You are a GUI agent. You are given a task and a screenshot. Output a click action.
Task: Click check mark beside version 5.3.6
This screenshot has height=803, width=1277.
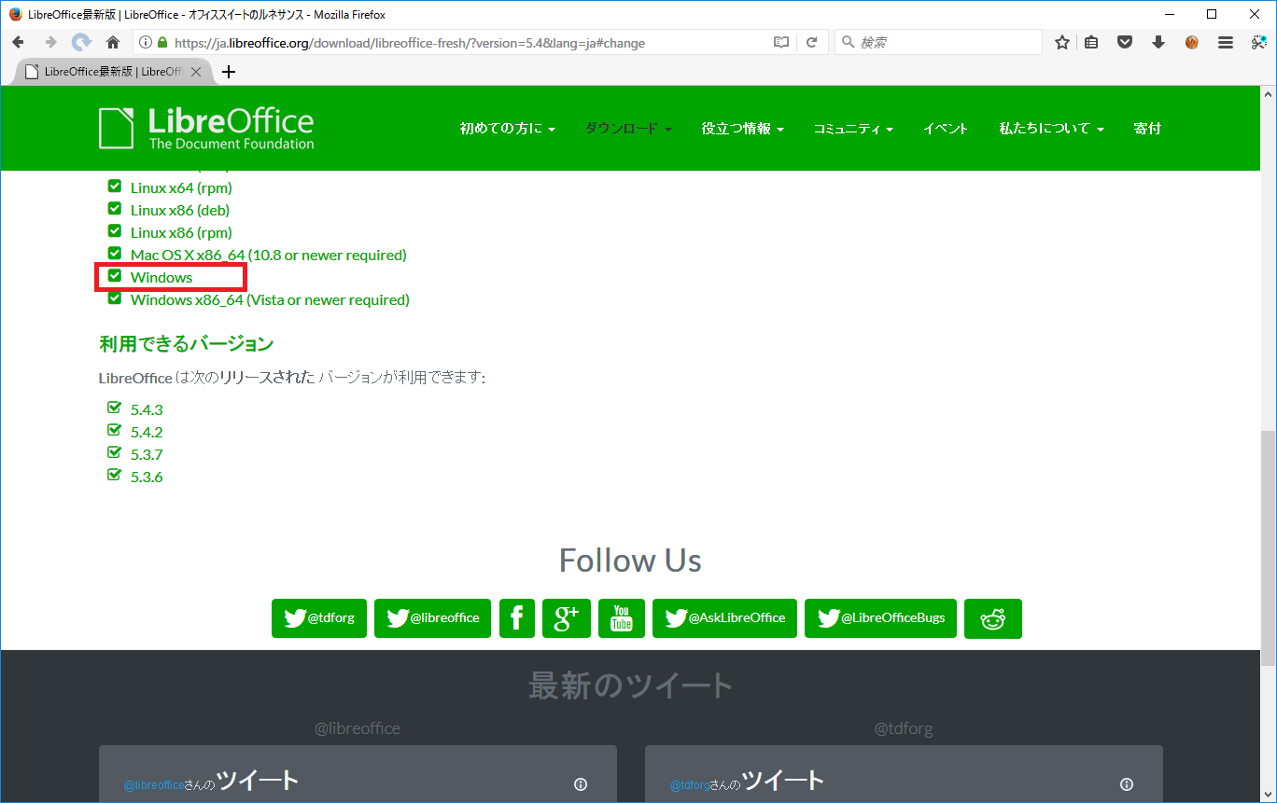click(115, 475)
